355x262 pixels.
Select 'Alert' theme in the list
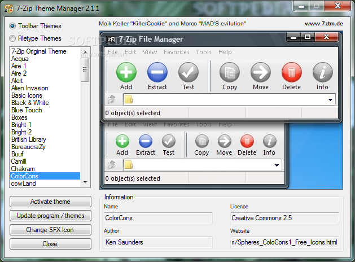click(45, 81)
